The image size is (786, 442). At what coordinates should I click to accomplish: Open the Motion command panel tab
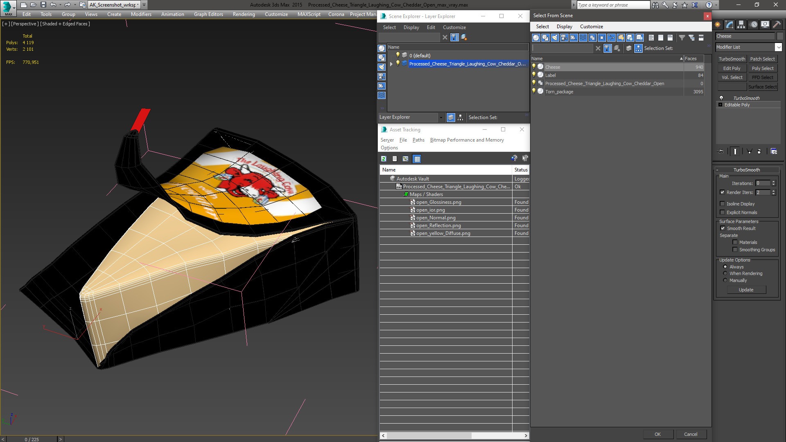tap(754, 25)
